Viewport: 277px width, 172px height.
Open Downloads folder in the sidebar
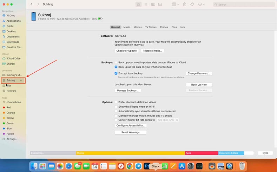tap(13, 42)
